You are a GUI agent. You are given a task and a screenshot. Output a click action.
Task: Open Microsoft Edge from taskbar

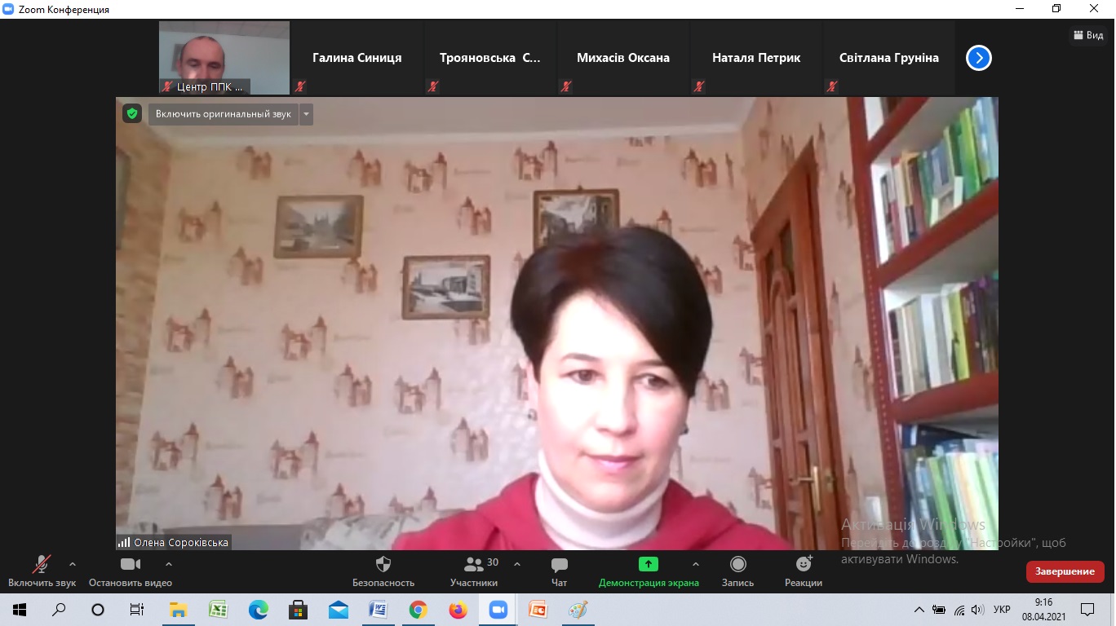(258, 610)
